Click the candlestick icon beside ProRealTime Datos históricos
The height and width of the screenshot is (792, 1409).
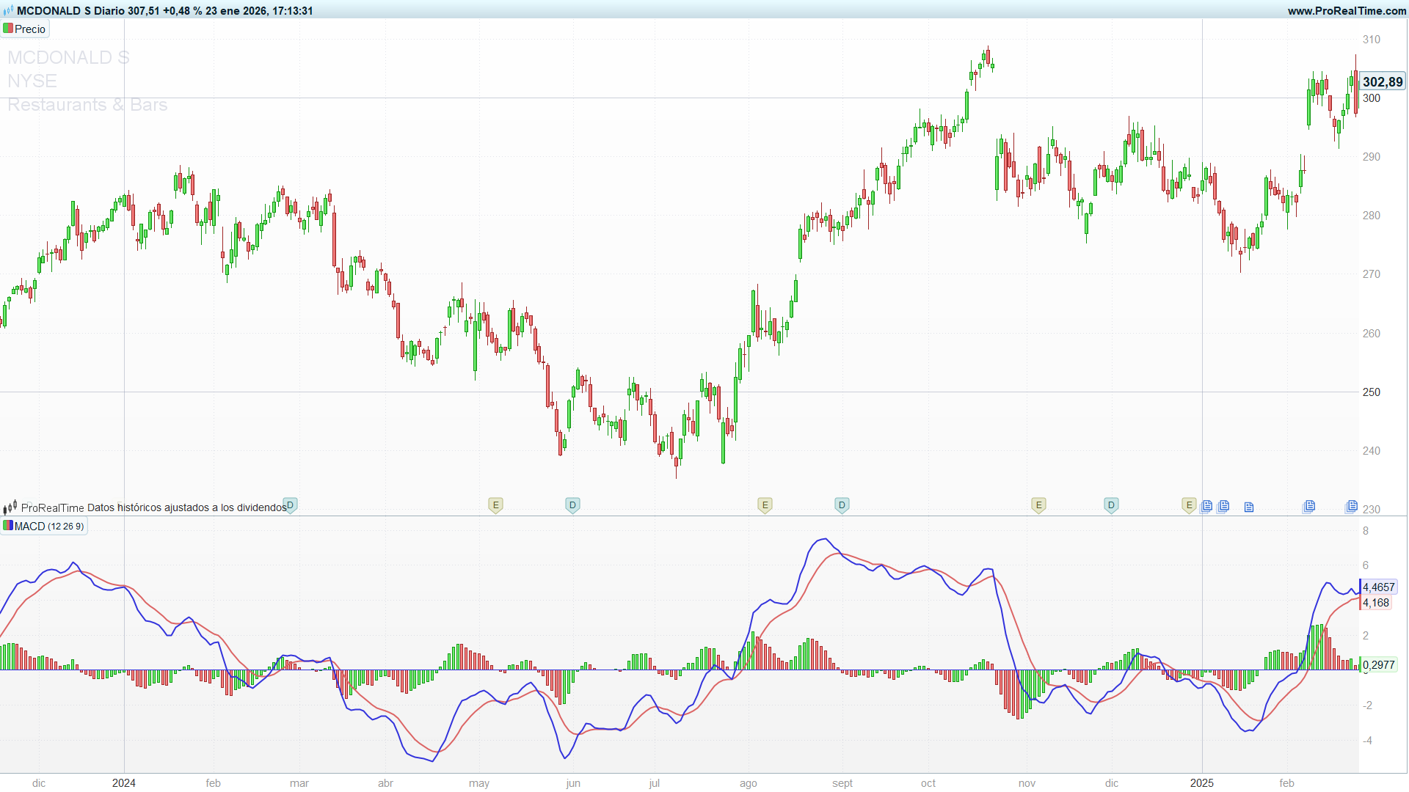[10, 507]
